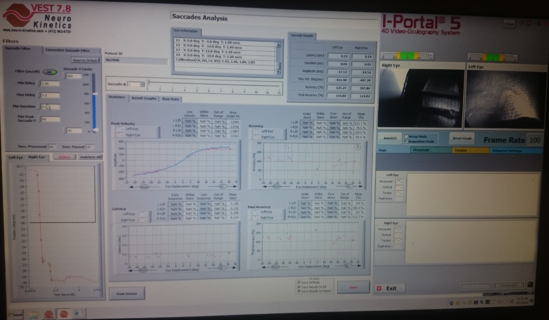Open the Raw Data tab
This screenshot has width=549, height=320.
pos(171,99)
